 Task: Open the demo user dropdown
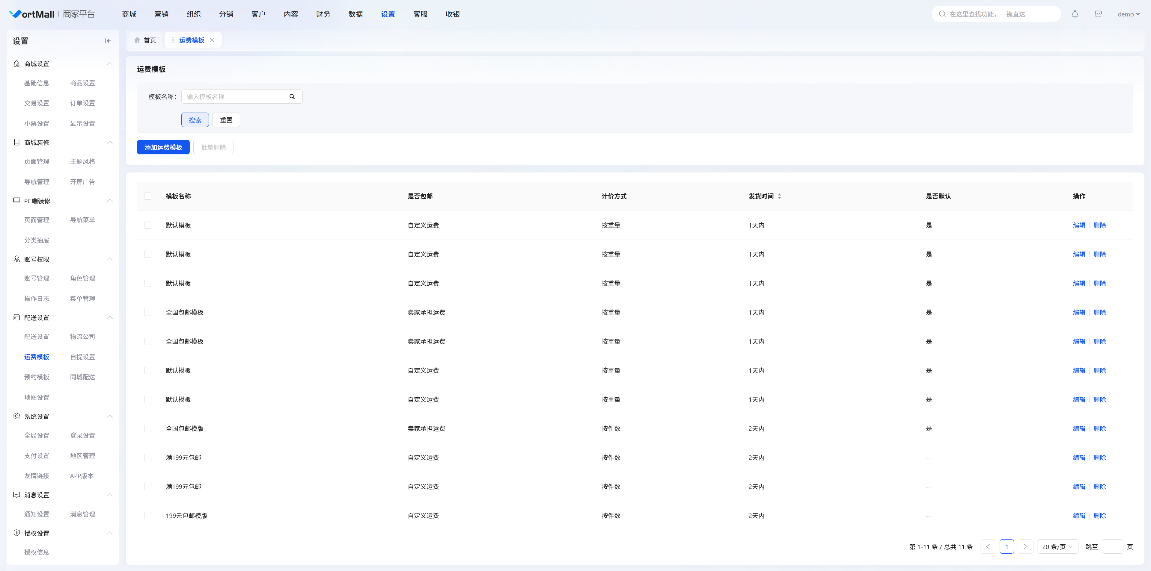[x=1128, y=14]
